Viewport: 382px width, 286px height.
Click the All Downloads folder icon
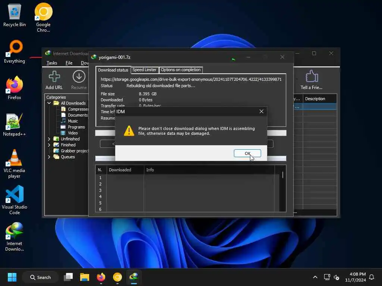pyautogui.click(x=56, y=103)
